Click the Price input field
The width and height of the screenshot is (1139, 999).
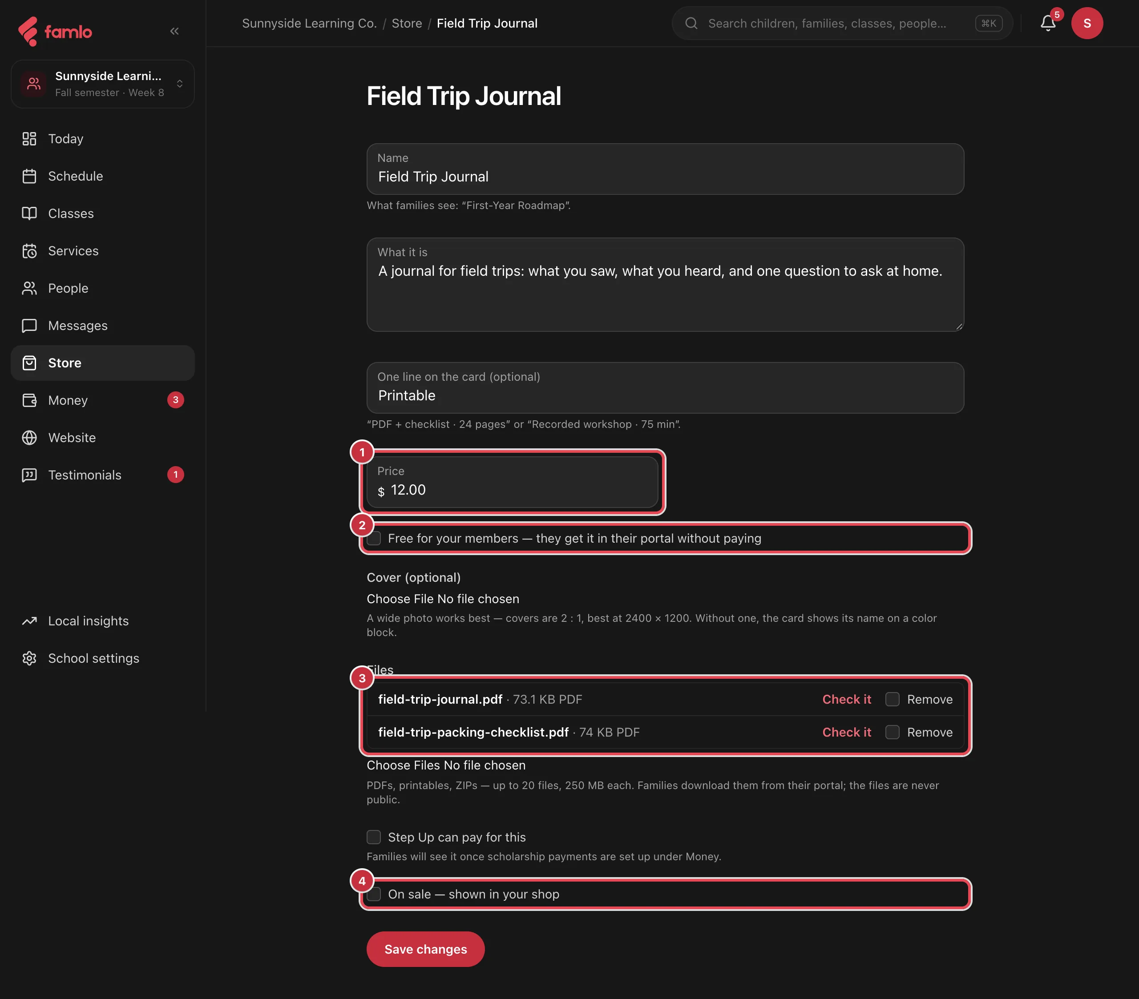[x=512, y=482]
